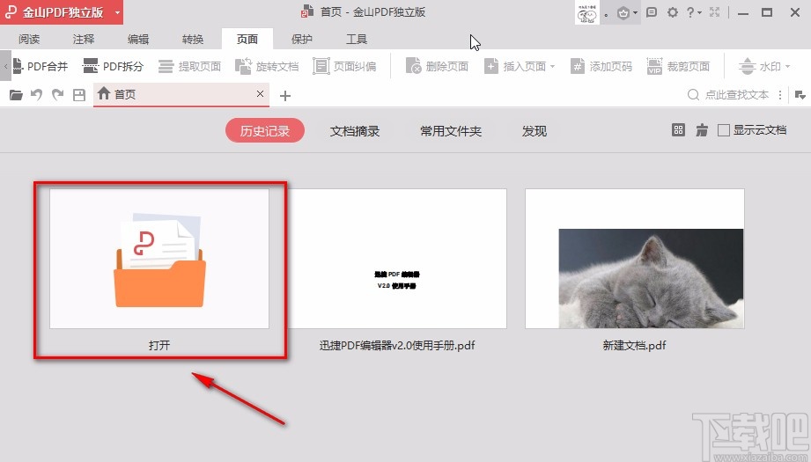This screenshot has height=462, width=811.
Task: Switch to the 注释 ribbon tab
Action: point(84,40)
